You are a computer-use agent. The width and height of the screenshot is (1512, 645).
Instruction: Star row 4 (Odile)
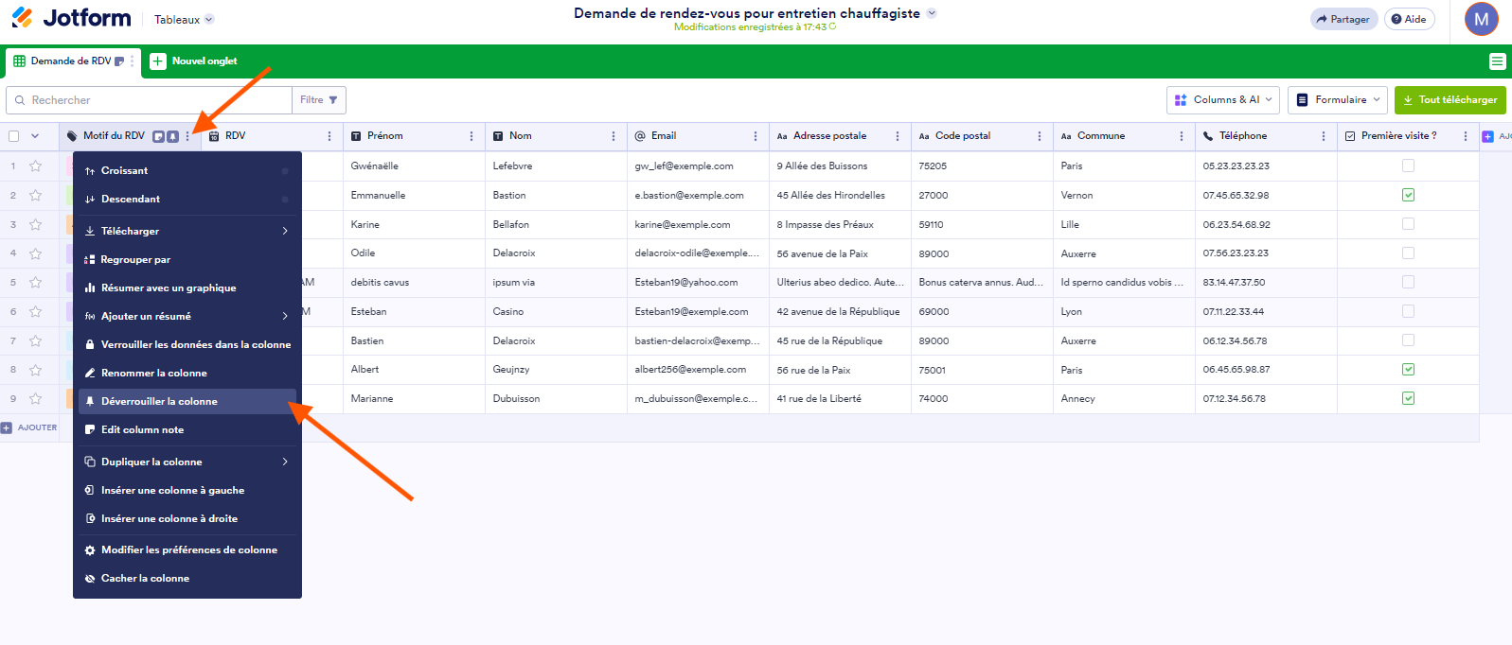[36, 253]
